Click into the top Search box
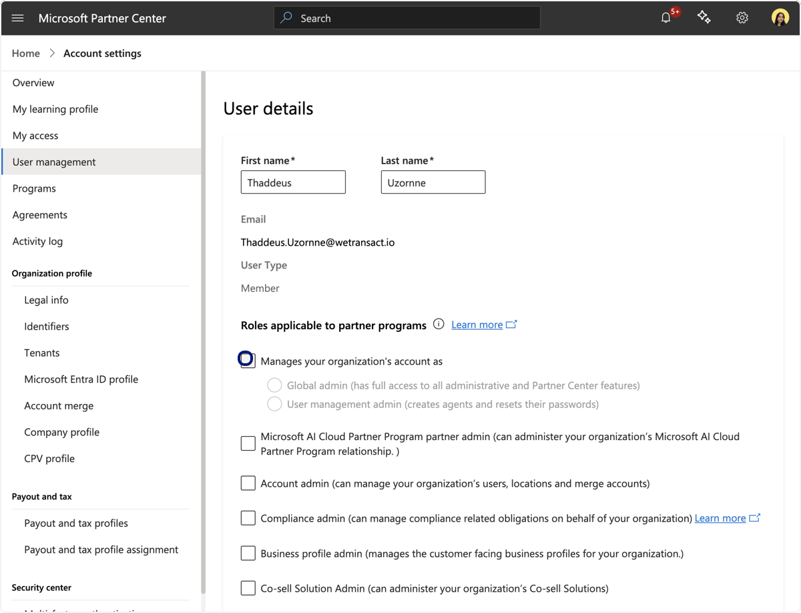801x613 pixels. tap(407, 18)
